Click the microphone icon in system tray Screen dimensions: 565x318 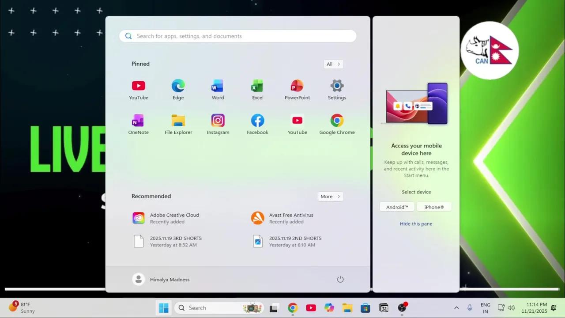pos(470,308)
